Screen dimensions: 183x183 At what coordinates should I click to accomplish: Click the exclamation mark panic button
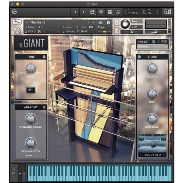(158, 12)
